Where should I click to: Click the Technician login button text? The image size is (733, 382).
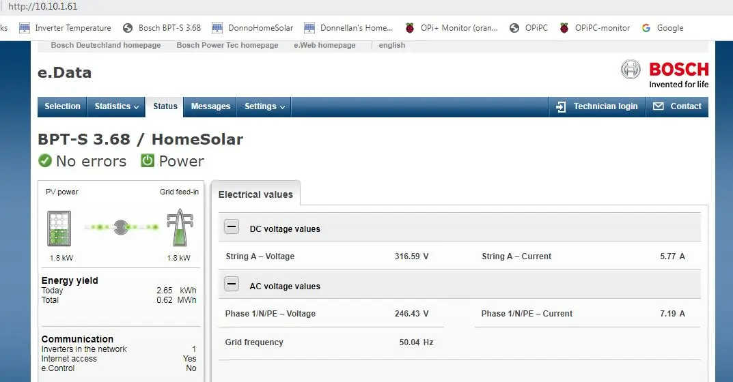pos(605,106)
